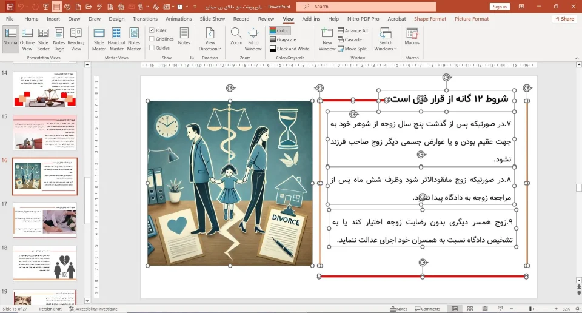Click zoom out minus button
The height and width of the screenshot is (313, 582).
(511, 309)
